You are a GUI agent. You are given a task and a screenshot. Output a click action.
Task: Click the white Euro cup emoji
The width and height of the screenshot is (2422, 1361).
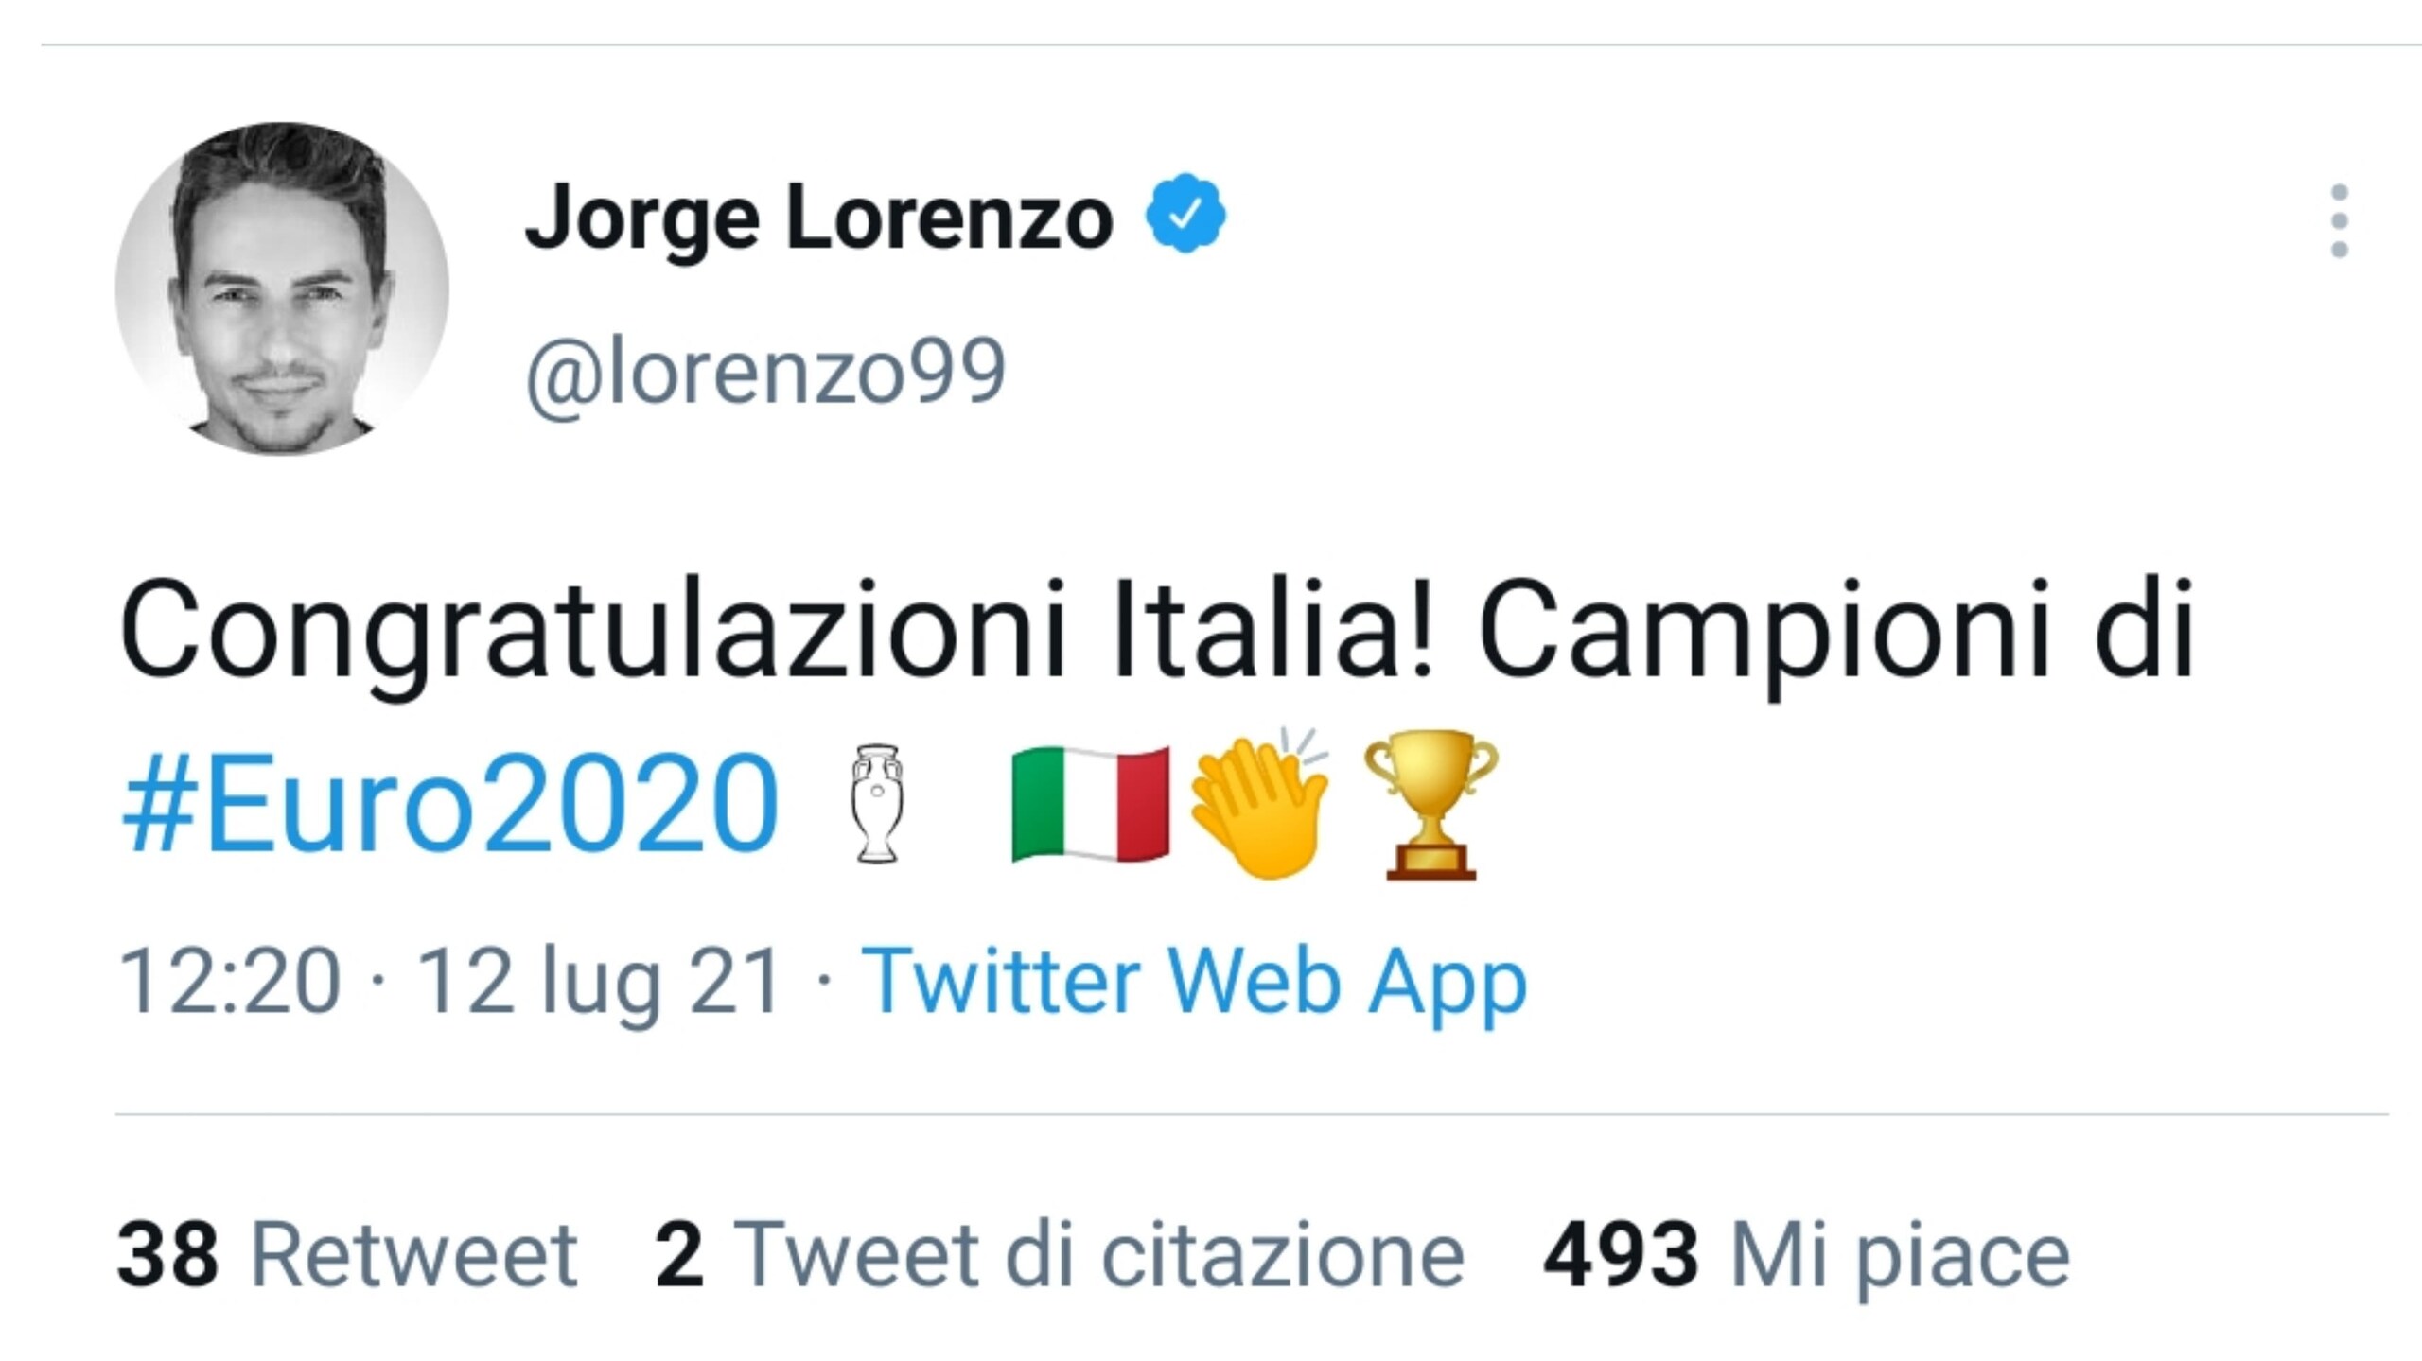pos(877,804)
